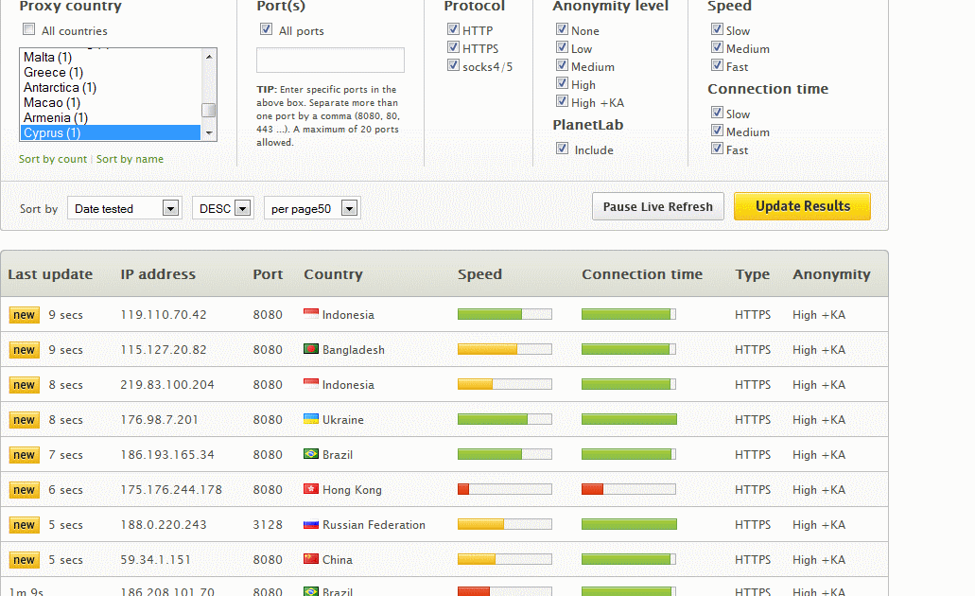Click the China flag icon
This screenshot has width=975, height=596.
point(311,559)
